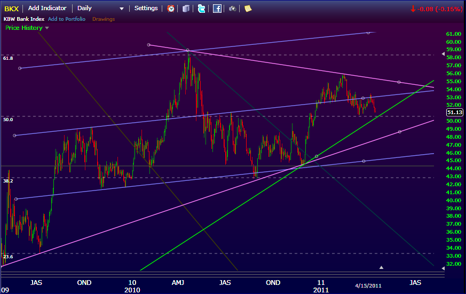This screenshot has width=466, height=294.
Task: Open the Settings menu
Action: (x=146, y=8)
